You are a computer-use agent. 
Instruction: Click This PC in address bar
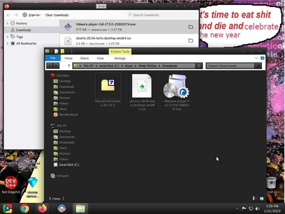point(88,66)
